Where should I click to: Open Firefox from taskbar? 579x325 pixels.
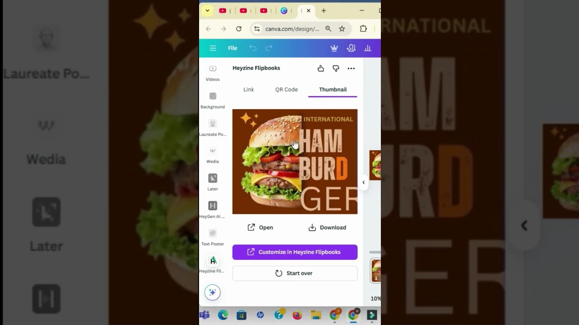point(297,315)
